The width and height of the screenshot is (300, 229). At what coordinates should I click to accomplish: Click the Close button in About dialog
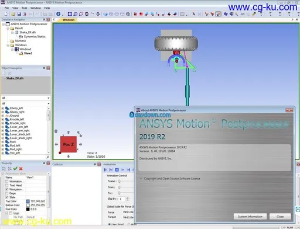(280, 217)
